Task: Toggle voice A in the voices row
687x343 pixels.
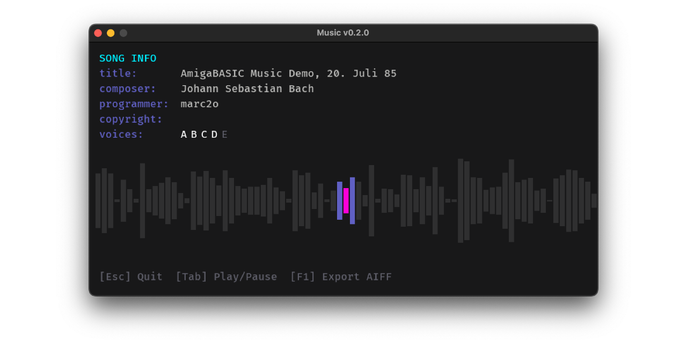Action: [184, 135]
